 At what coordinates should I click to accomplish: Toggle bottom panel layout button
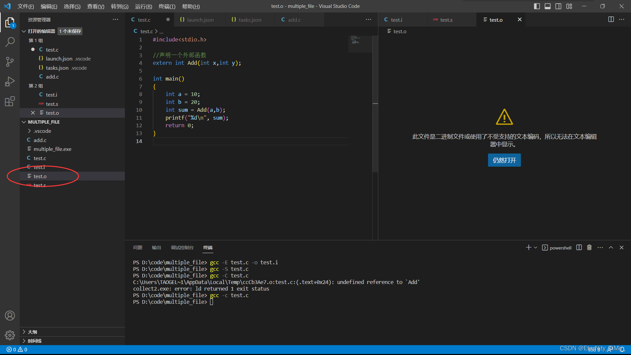[548, 6]
